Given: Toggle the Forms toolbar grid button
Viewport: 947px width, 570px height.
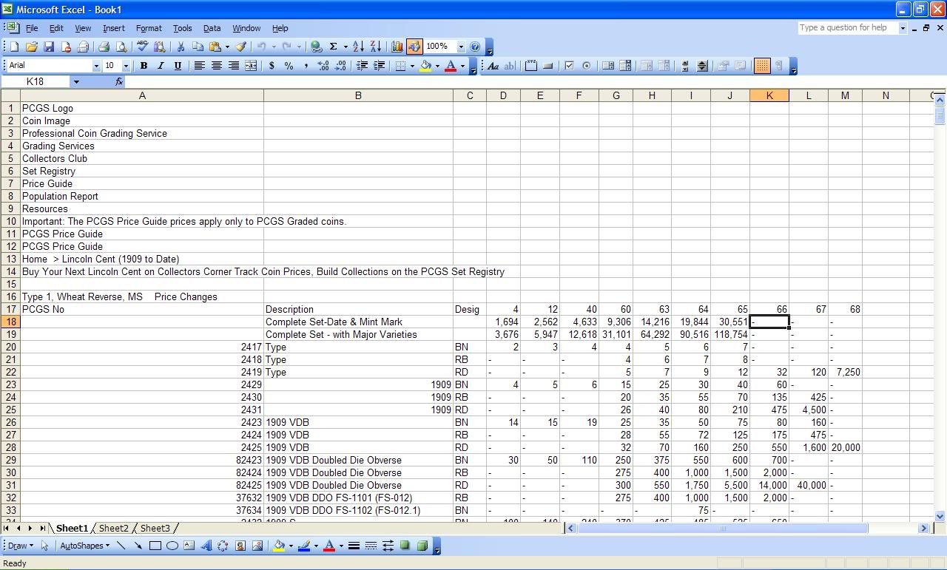Looking at the screenshot, I should [761, 66].
